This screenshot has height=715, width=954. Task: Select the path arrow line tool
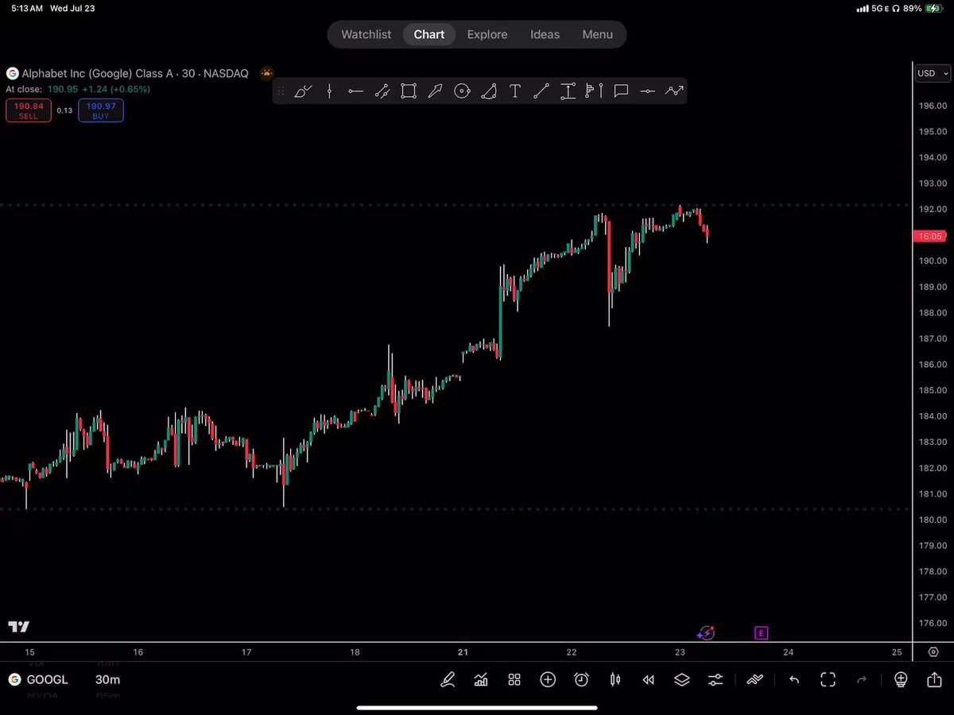pyautogui.click(x=674, y=91)
